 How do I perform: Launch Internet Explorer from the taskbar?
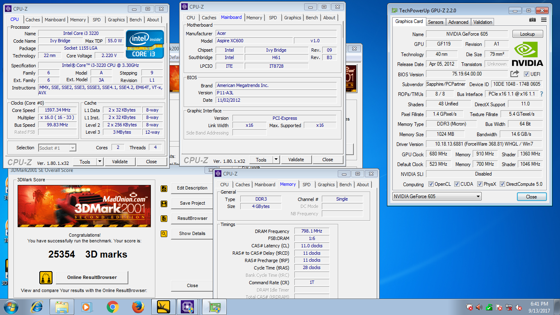(37, 307)
